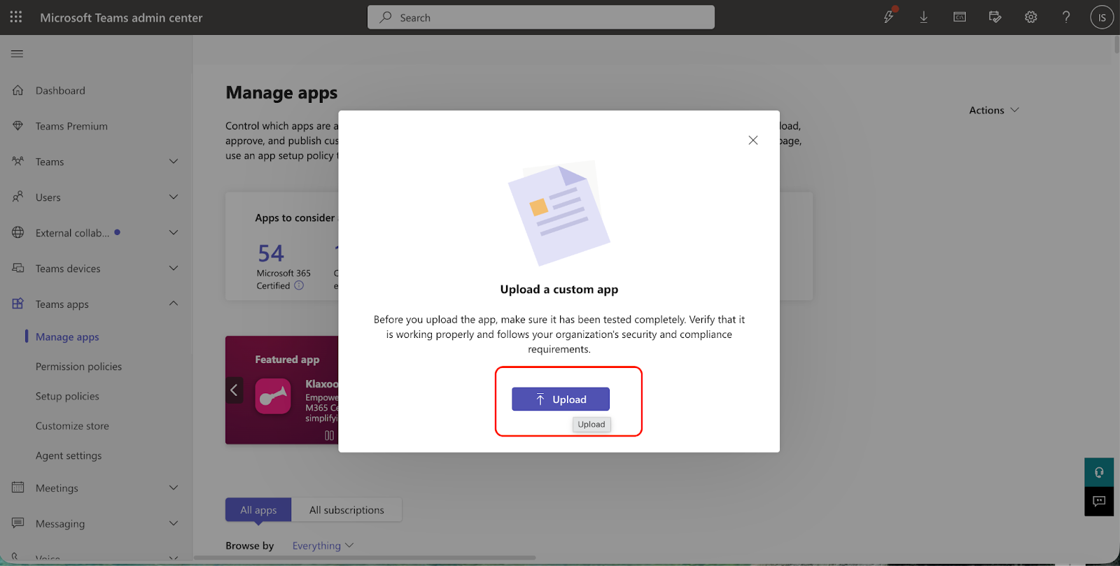Open Setup policies page

point(67,396)
